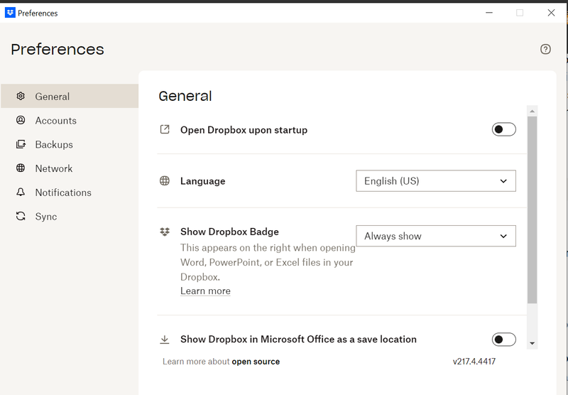Click the scrollbar up arrow
This screenshot has width=568, height=395.
click(532, 111)
